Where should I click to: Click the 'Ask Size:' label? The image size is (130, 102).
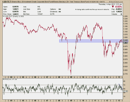[27, 9]
